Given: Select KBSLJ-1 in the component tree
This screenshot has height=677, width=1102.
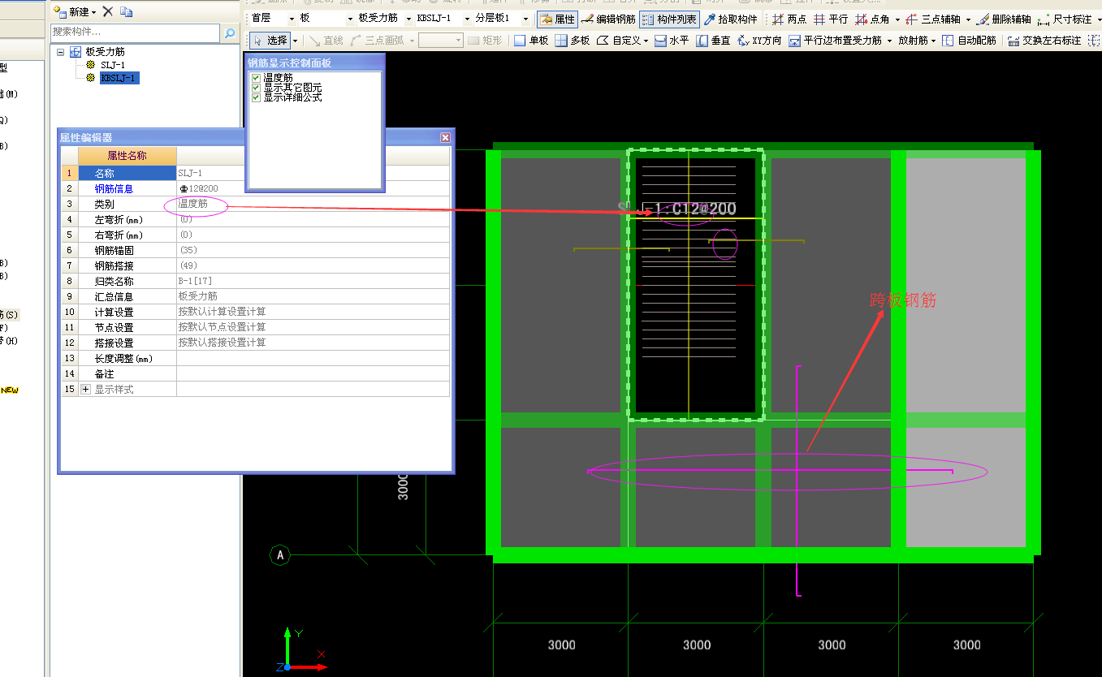Looking at the screenshot, I should (x=119, y=78).
